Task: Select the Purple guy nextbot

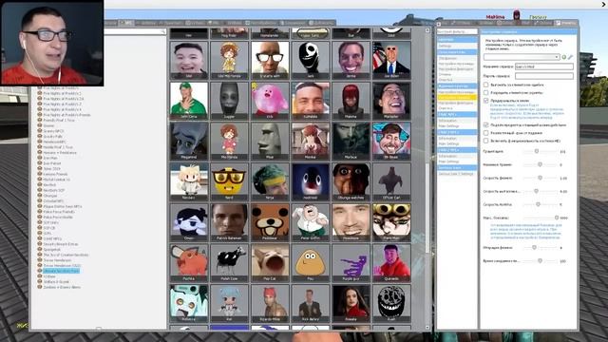Action: (351, 262)
